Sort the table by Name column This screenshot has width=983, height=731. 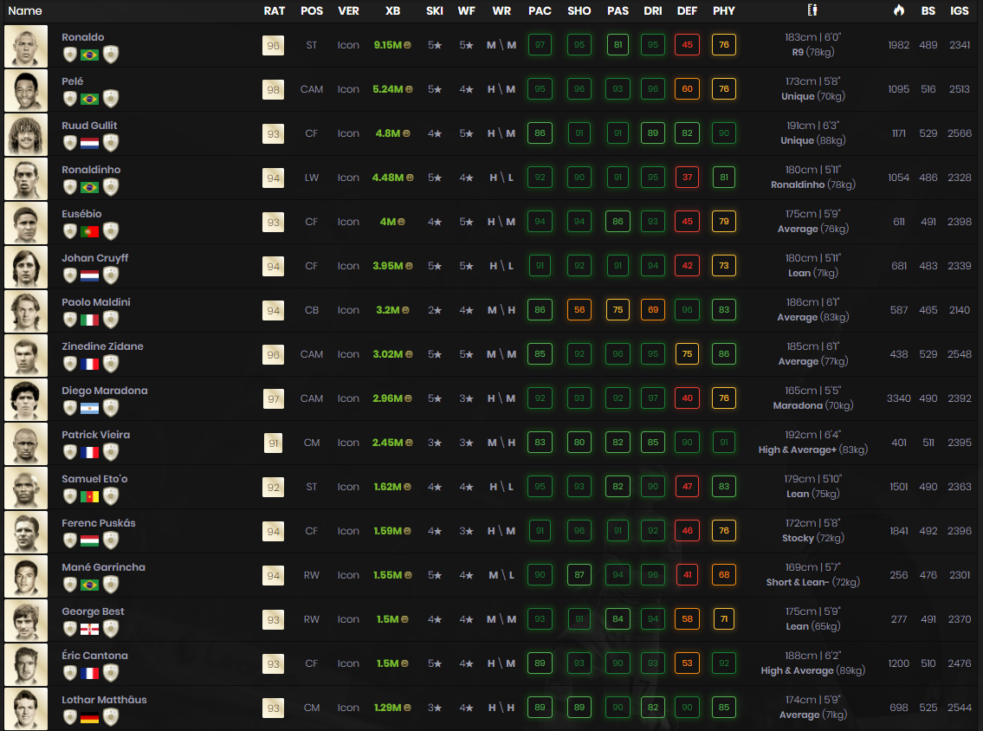click(25, 10)
